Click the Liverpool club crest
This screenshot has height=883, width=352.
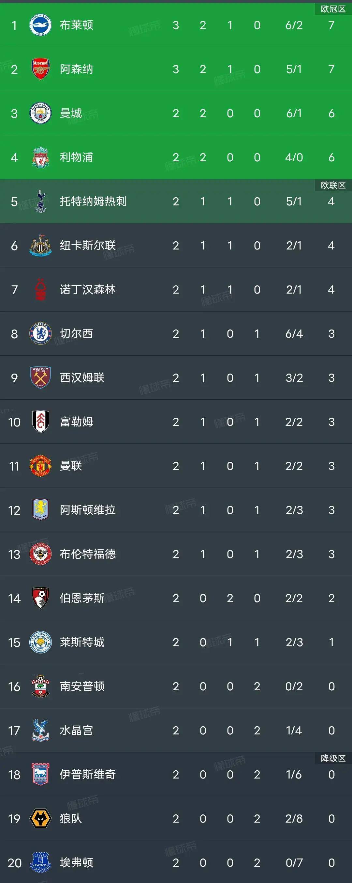[x=40, y=157]
